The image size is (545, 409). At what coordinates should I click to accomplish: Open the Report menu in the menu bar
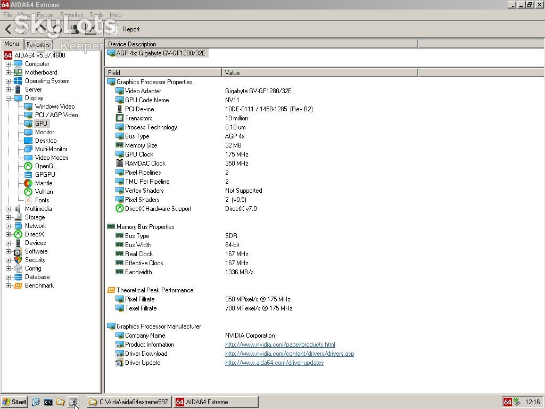[45, 15]
